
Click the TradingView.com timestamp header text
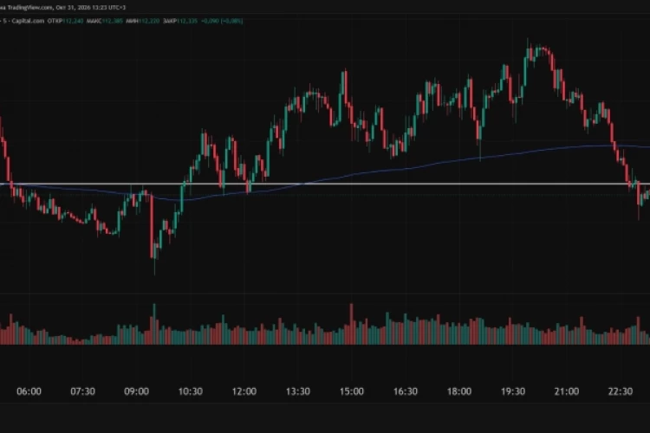click(62, 8)
